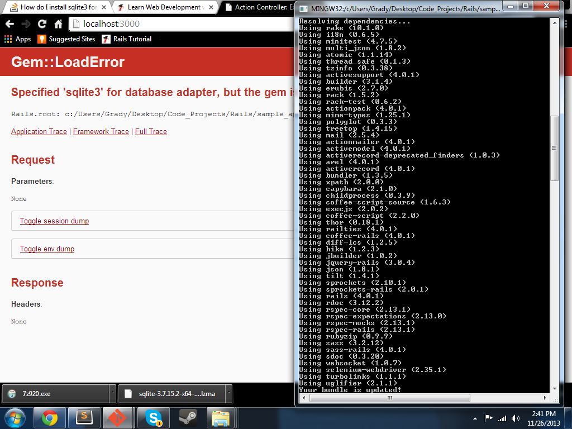Image resolution: width=572 pixels, height=429 pixels.
Task: Open the Rails Tutorial bookmark
Action: pos(127,39)
